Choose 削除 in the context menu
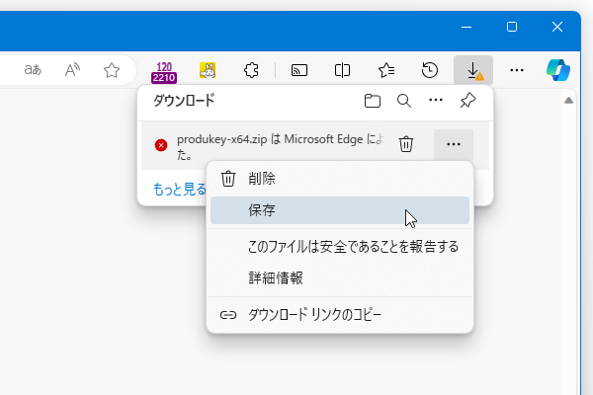The width and height of the screenshot is (593, 395). [340, 179]
